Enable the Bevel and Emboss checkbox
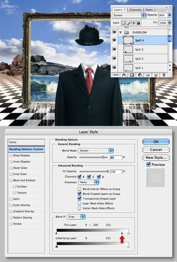Screen dimensions: 177x262 click(11, 180)
